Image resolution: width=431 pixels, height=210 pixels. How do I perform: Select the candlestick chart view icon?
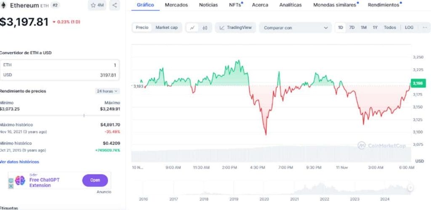pyautogui.click(x=205, y=27)
